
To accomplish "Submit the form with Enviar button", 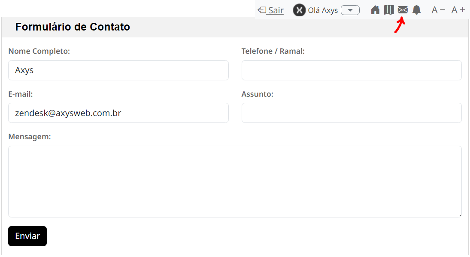I will pyautogui.click(x=27, y=236).
